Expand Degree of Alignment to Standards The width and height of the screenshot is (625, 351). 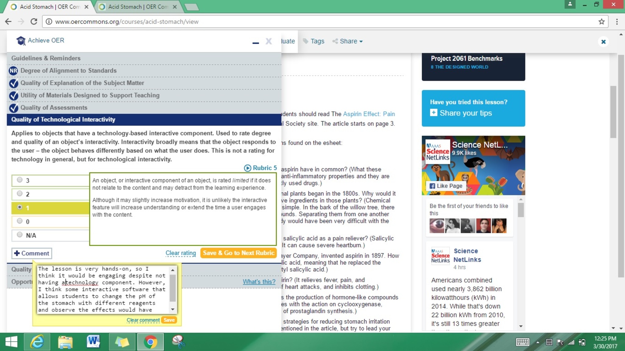click(68, 71)
